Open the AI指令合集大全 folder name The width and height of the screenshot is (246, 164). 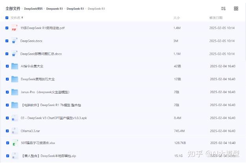(32, 66)
